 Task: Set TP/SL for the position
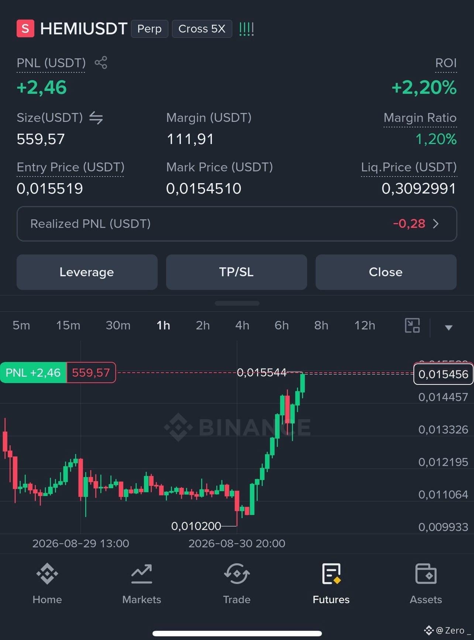pos(237,272)
